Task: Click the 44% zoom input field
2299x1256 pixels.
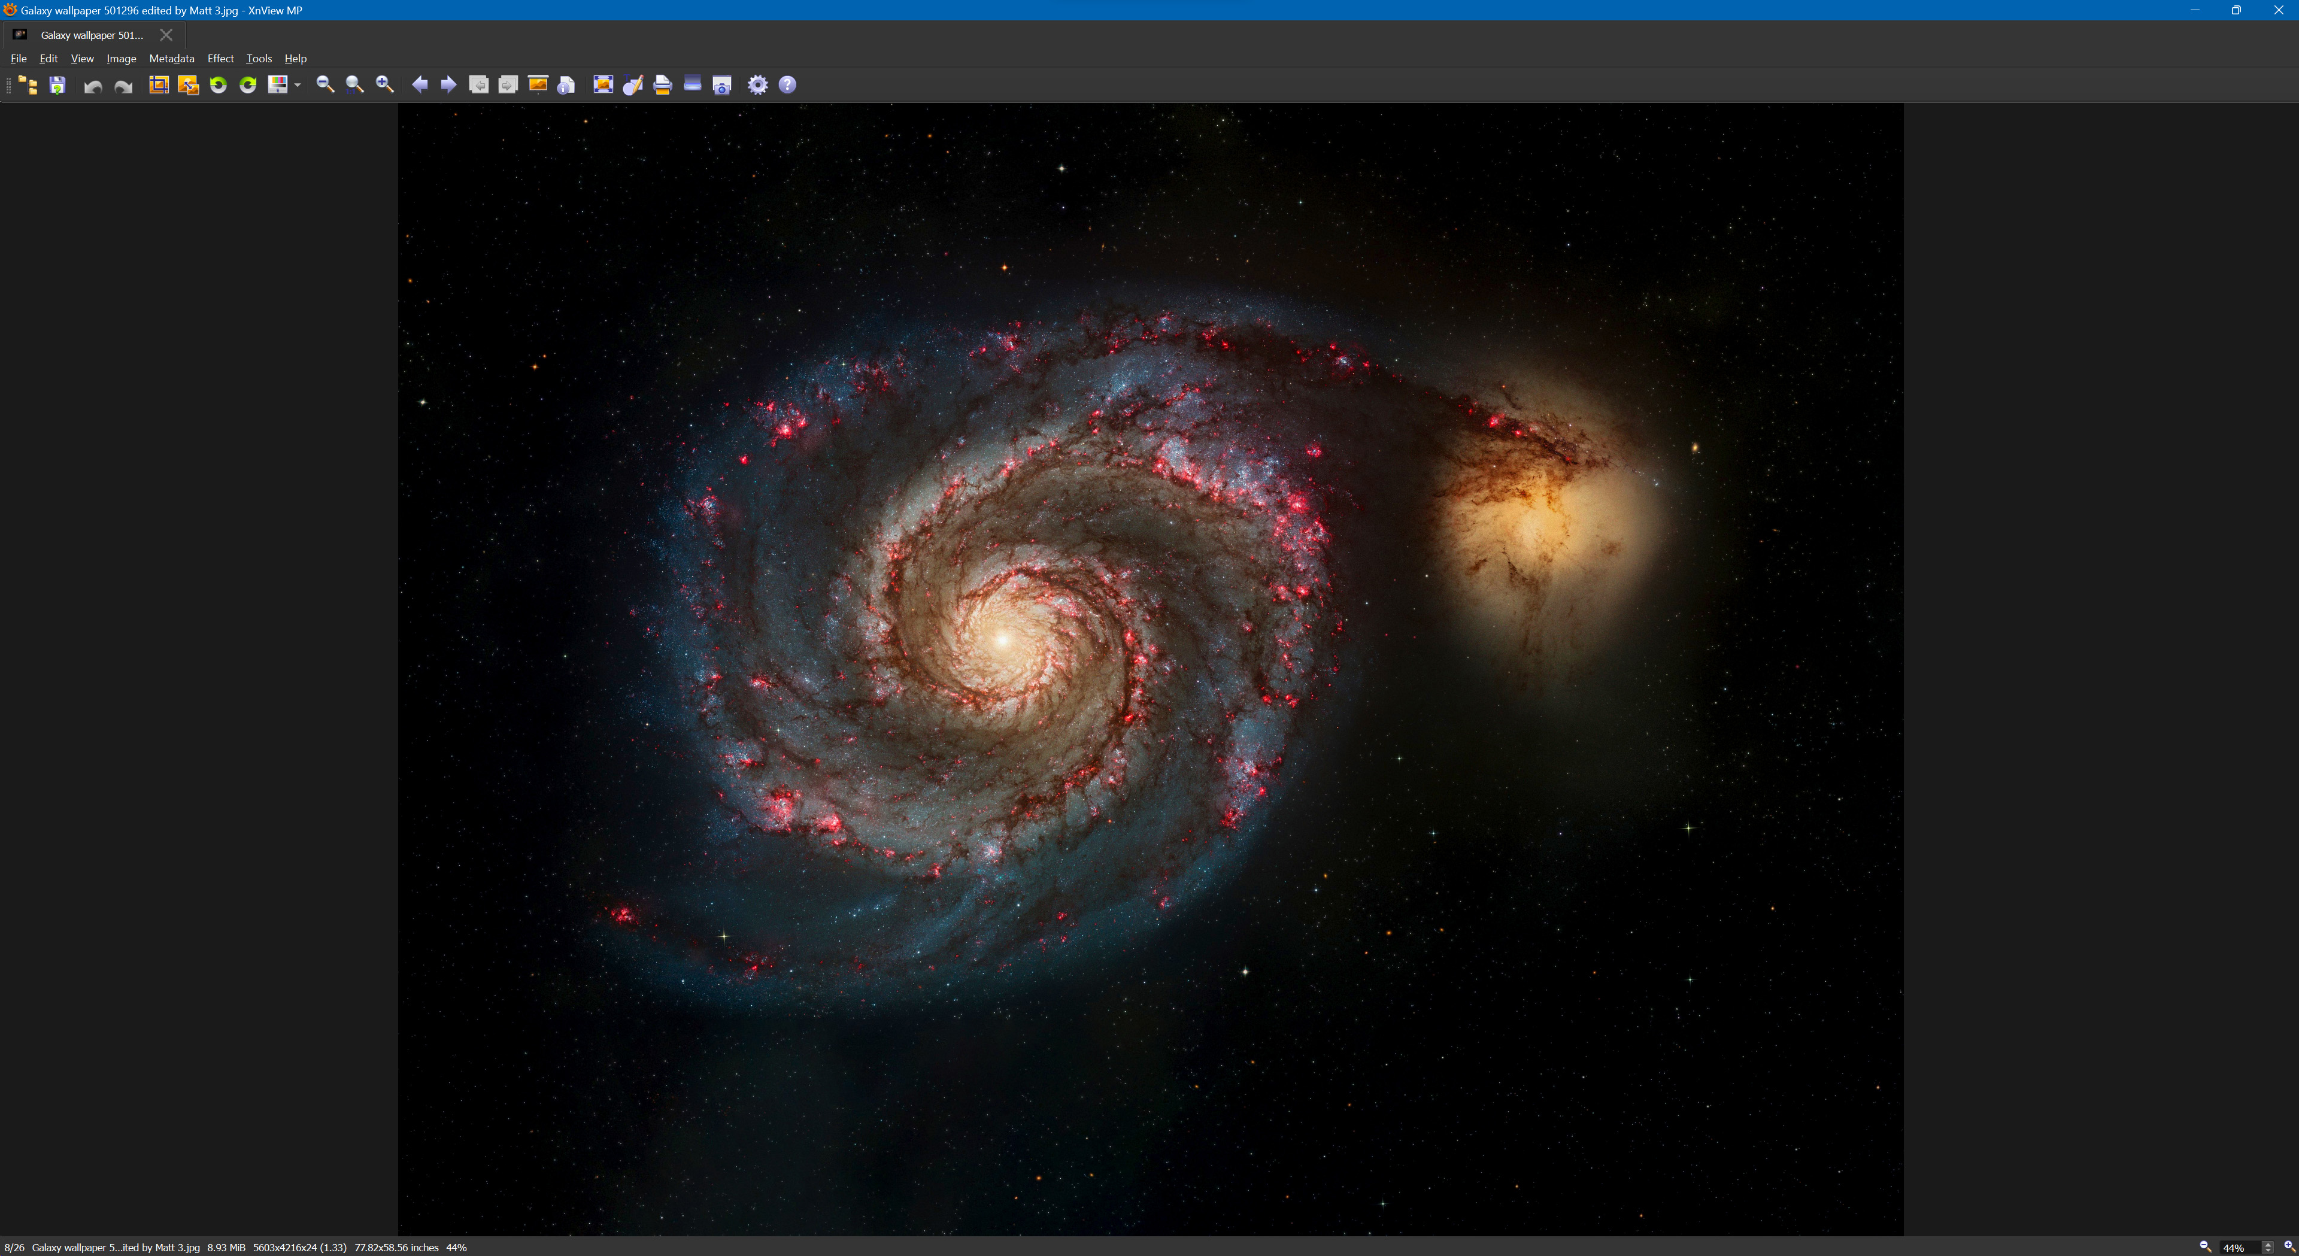Action: click(2239, 1247)
